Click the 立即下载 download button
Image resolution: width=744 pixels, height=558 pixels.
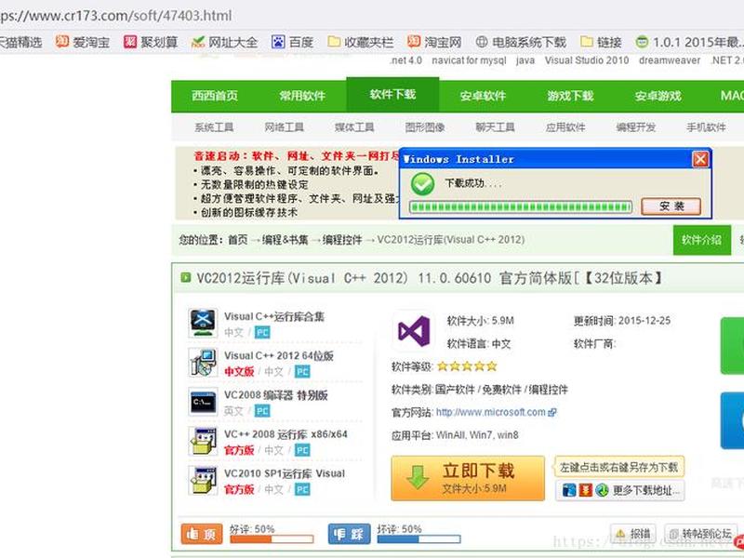[468, 478]
